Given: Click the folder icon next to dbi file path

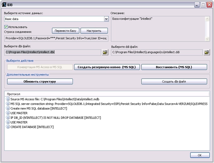Looking at the screenshot, I should [105, 52].
